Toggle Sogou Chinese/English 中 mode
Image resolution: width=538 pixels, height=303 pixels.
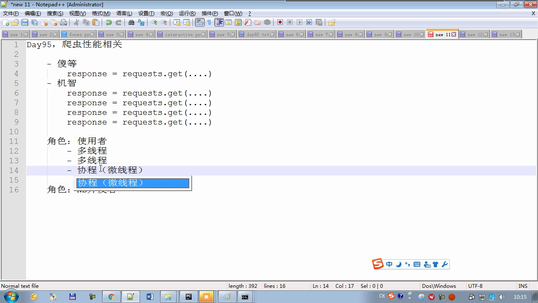[389, 264]
